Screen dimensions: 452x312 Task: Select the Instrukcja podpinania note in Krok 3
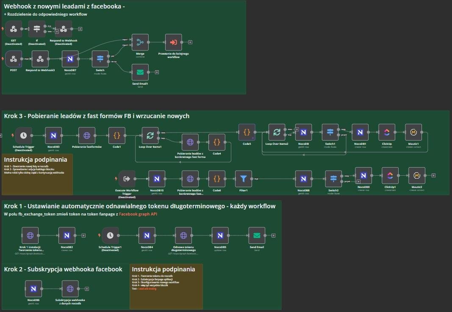coord(37,174)
